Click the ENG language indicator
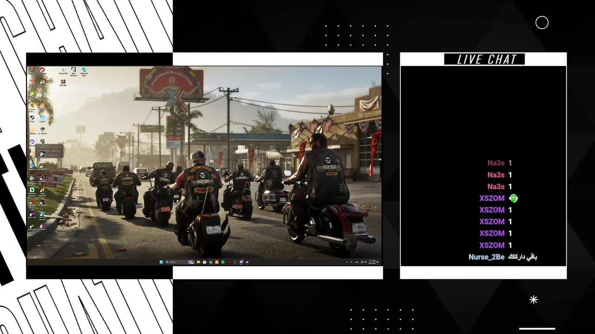Viewport: 595px width, 334px height. [x=357, y=262]
